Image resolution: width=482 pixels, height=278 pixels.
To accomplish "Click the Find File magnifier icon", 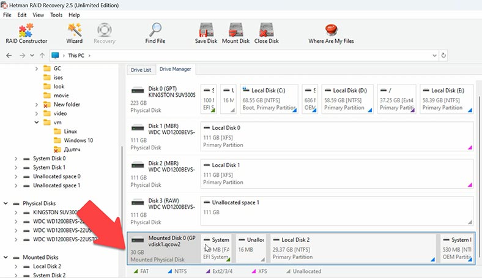I will tap(155, 29).
